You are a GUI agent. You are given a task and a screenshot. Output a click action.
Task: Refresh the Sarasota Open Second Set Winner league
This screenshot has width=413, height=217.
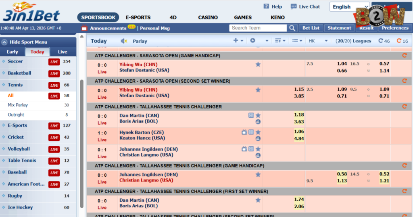point(405,81)
